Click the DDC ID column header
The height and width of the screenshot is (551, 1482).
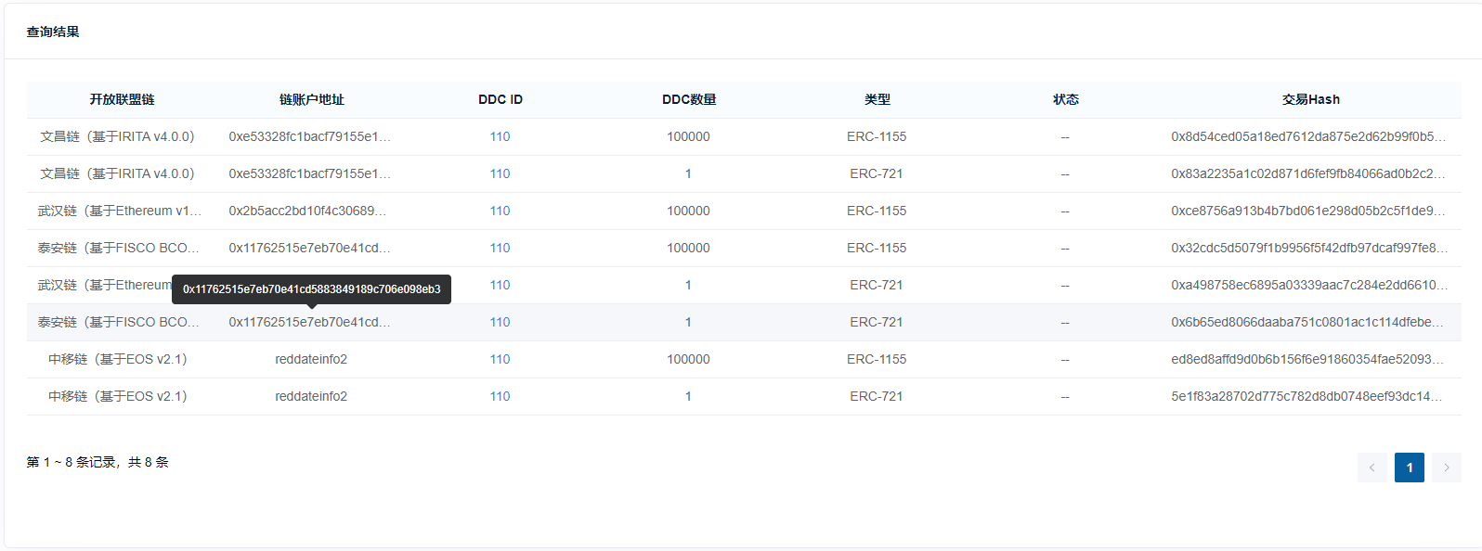[x=500, y=99]
